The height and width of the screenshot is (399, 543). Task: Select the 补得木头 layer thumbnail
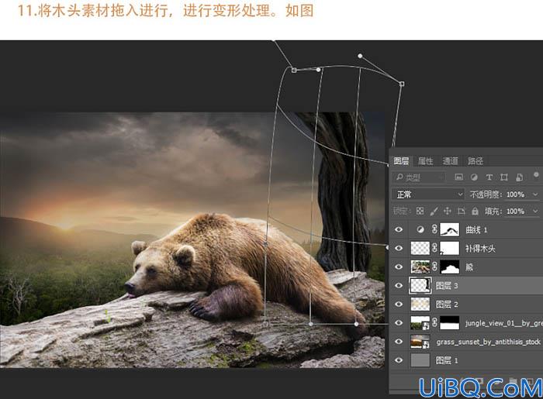[x=420, y=248]
